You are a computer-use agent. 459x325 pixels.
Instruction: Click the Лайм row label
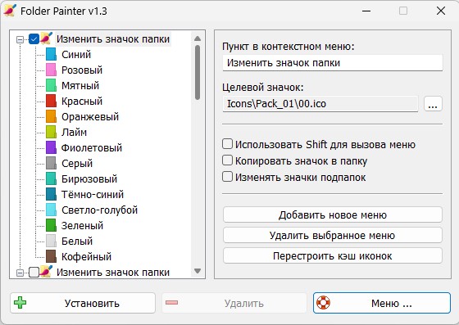click(x=74, y=132)
